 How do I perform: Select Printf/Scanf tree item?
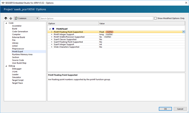[17, 51]
